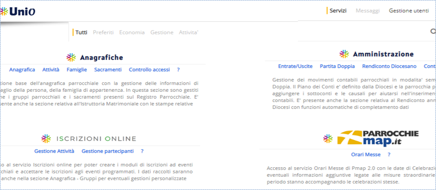Open Rendiconto Diocesano link
This screenshot has height=190, width=436.
tap(383, 66)
